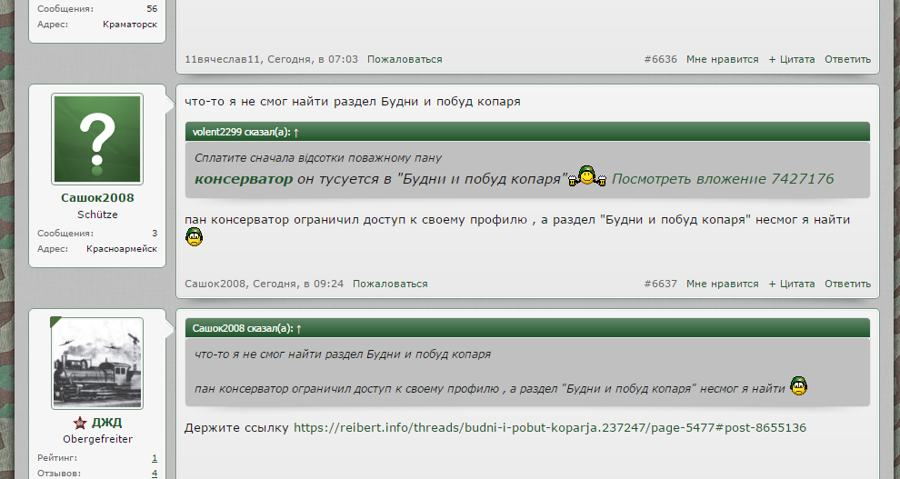Click the beer-toasting soldier smiley

point(587,176)
